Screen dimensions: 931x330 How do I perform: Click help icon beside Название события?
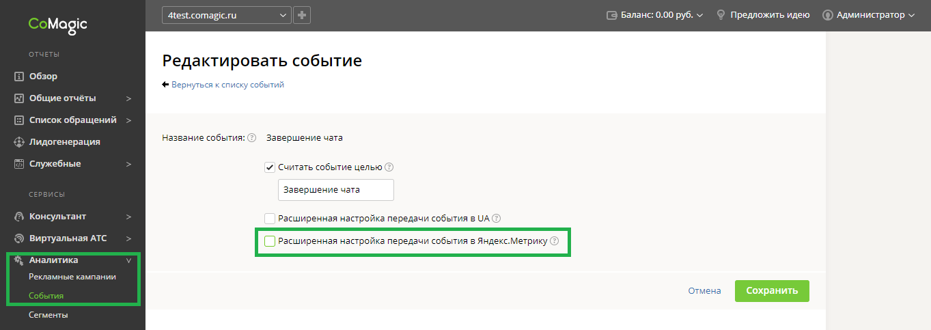click(x=252, y=138)
